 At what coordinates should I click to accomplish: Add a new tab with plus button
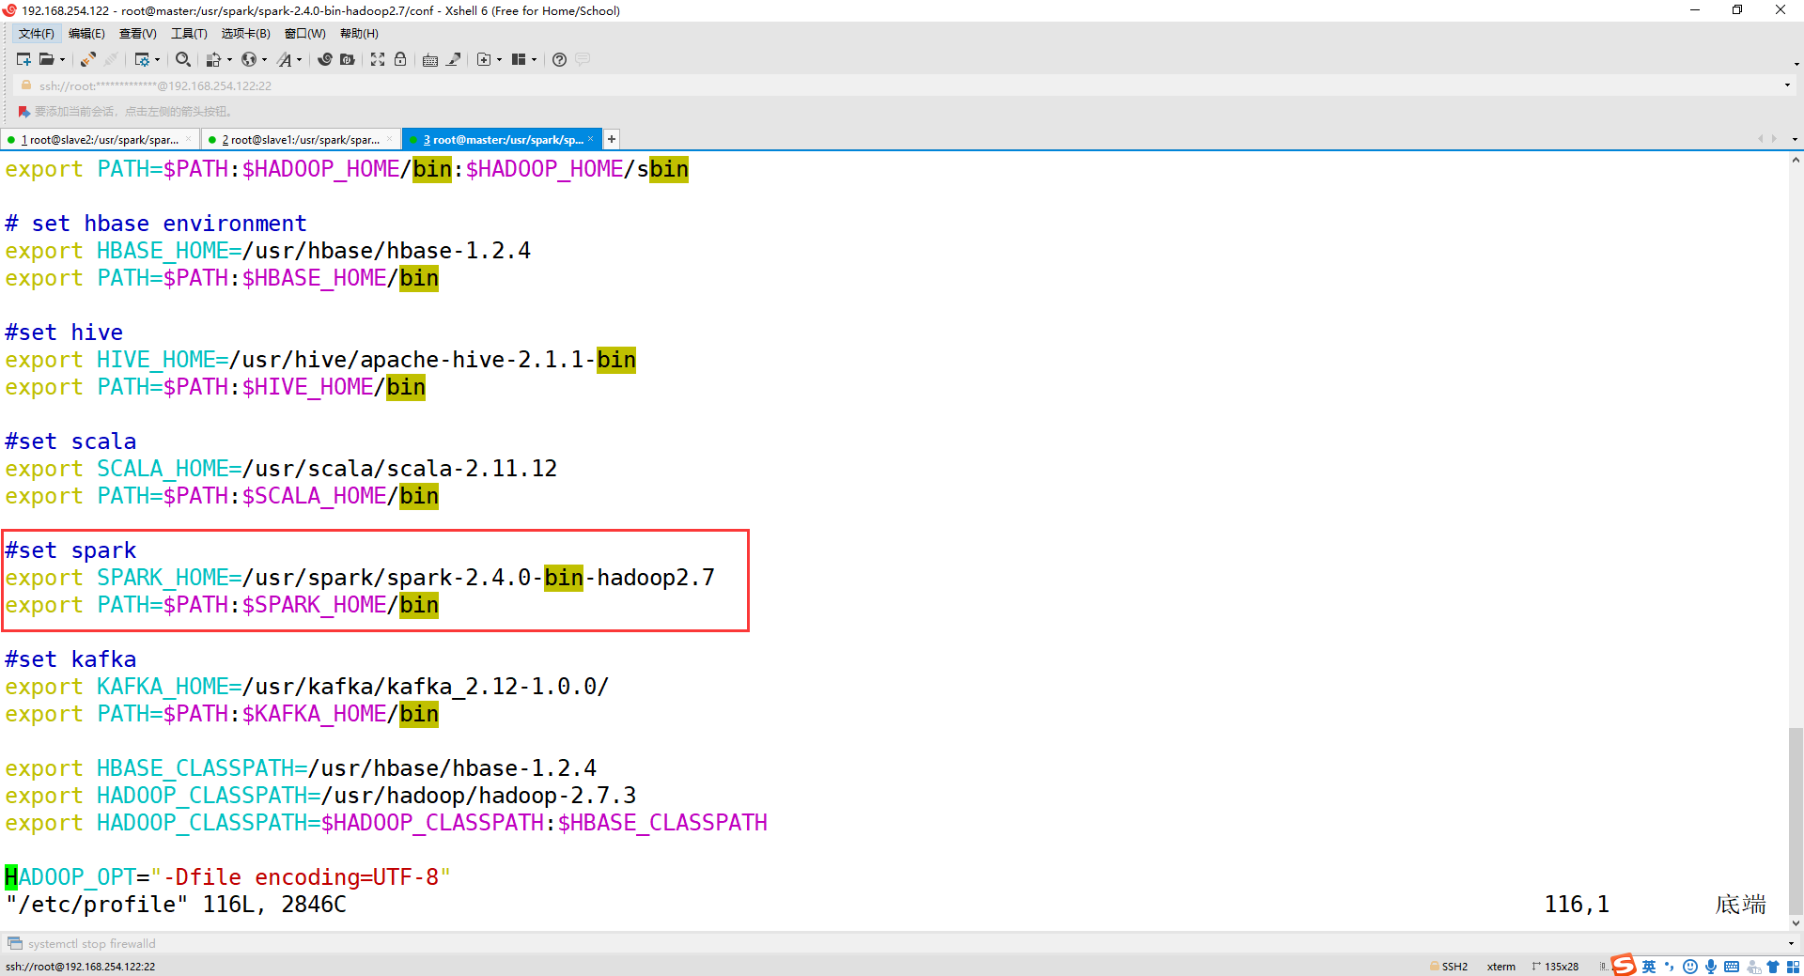point(612,139)
